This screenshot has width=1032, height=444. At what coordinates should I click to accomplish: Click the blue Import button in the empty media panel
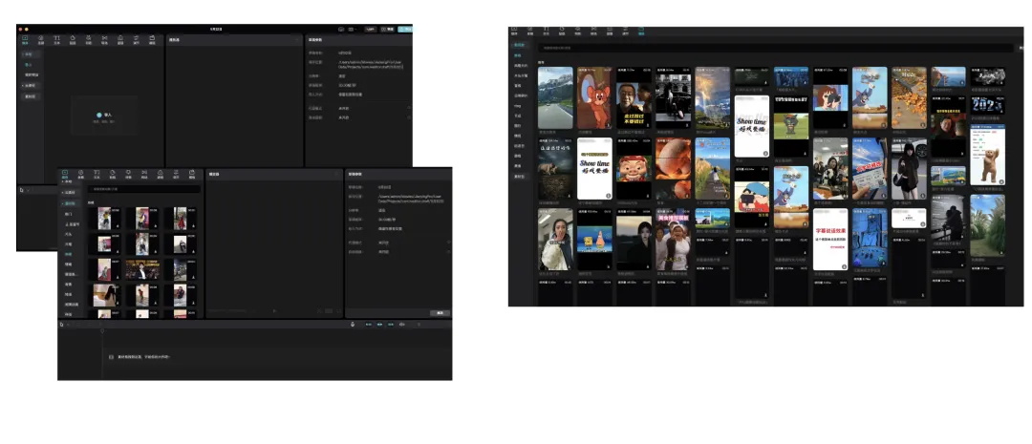pos(104,116)
